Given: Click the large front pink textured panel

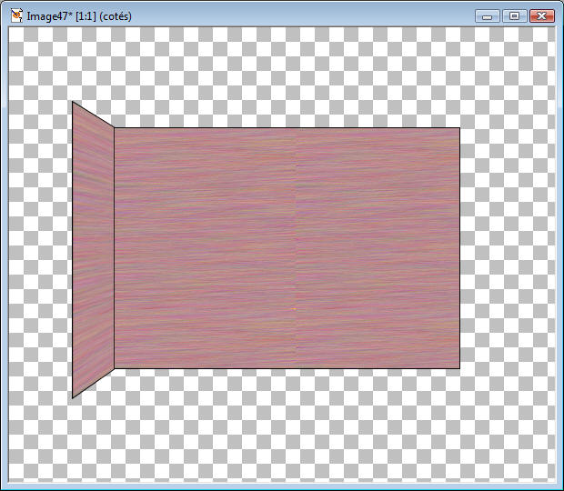Looking at the screenshot, I should point(287,248).
